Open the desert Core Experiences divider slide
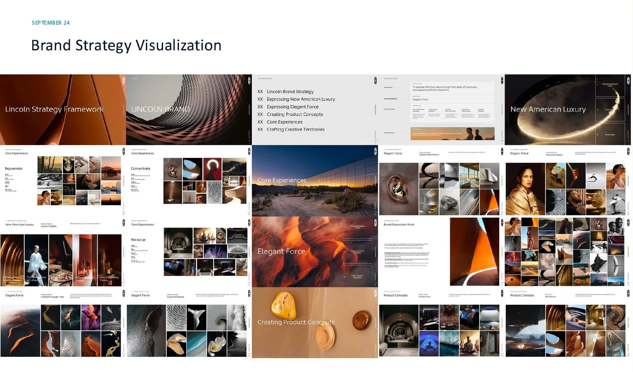 [315, 181]
